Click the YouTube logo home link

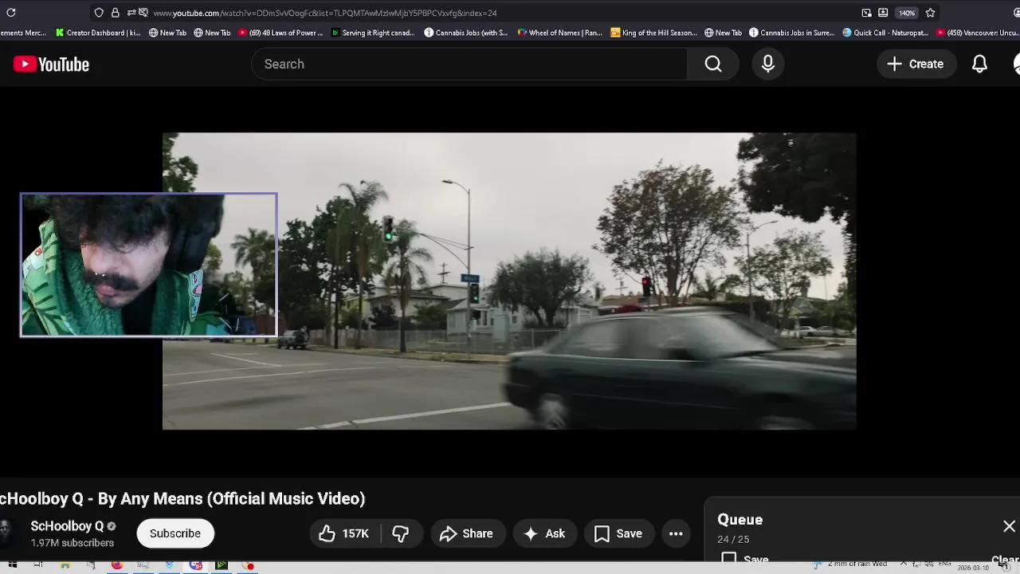(x=51, y=65)
